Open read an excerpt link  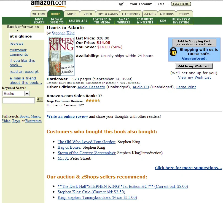(24, 71)
